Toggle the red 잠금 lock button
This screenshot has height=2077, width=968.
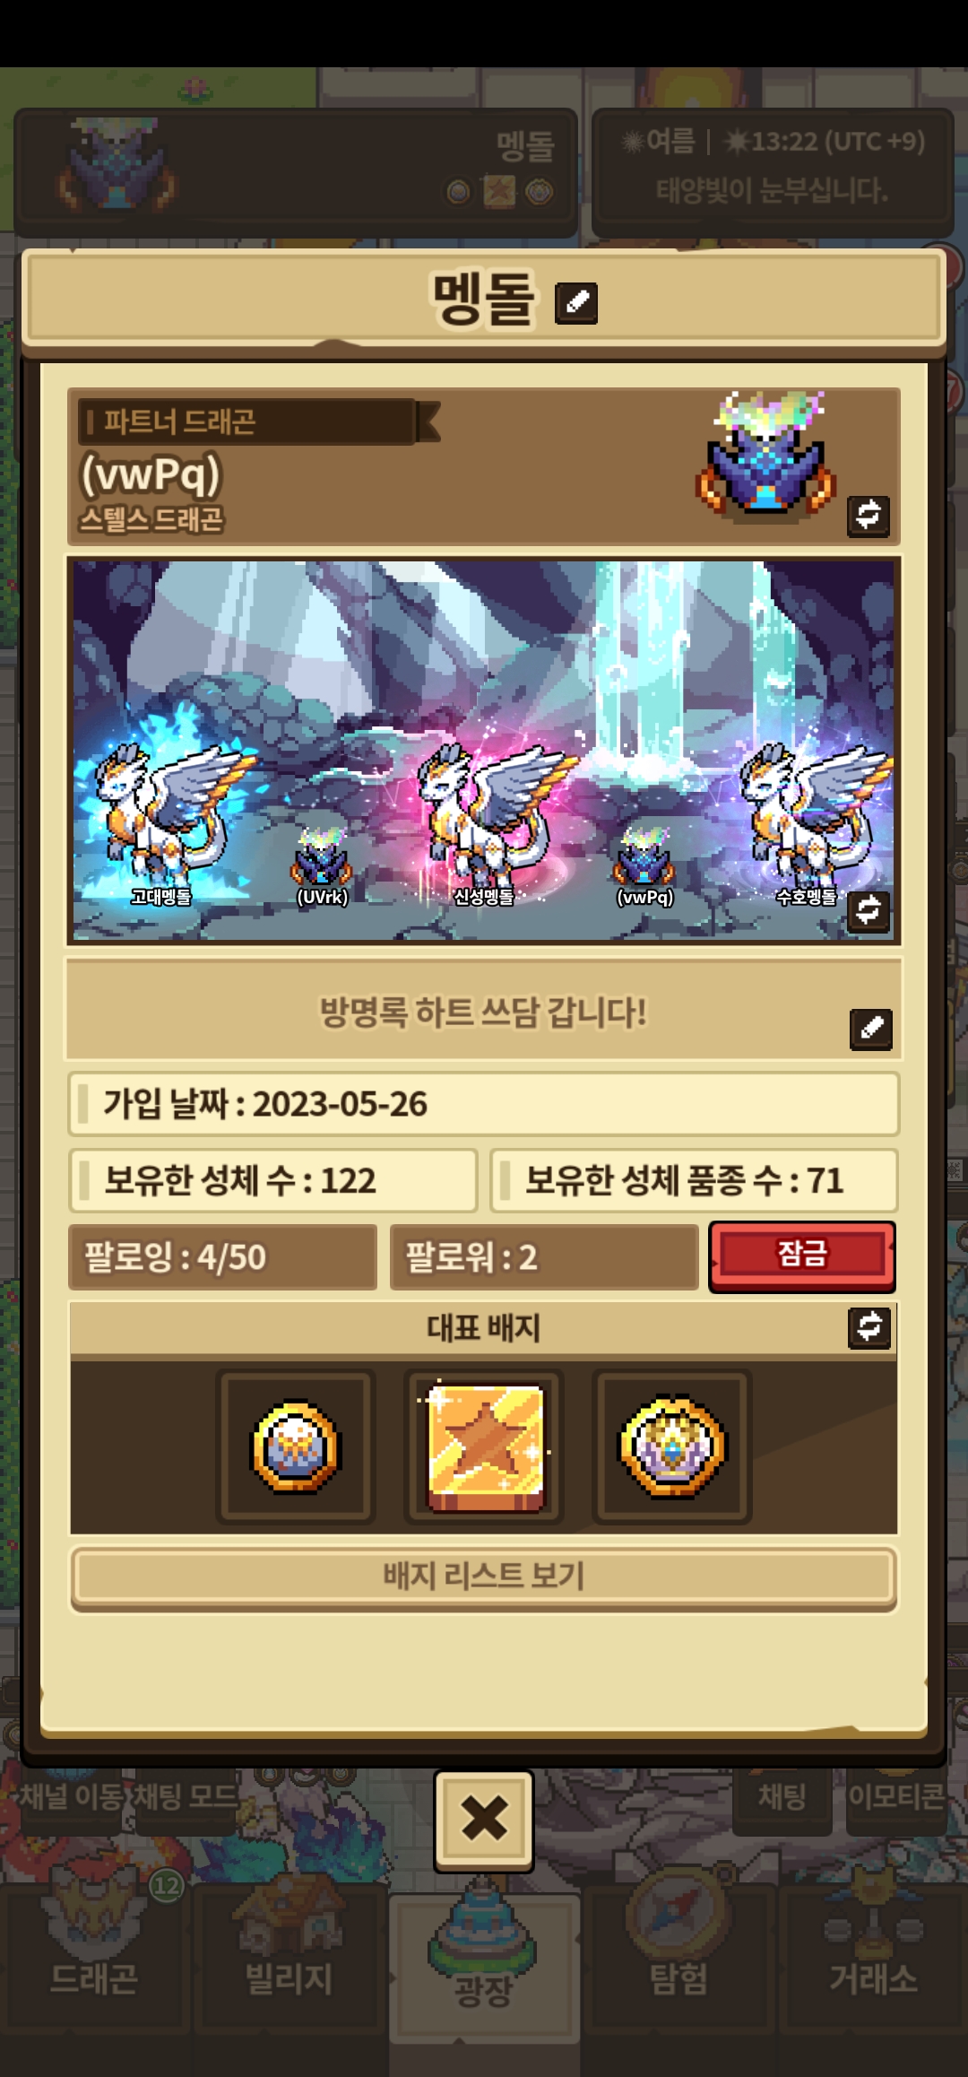[802, 1256]
